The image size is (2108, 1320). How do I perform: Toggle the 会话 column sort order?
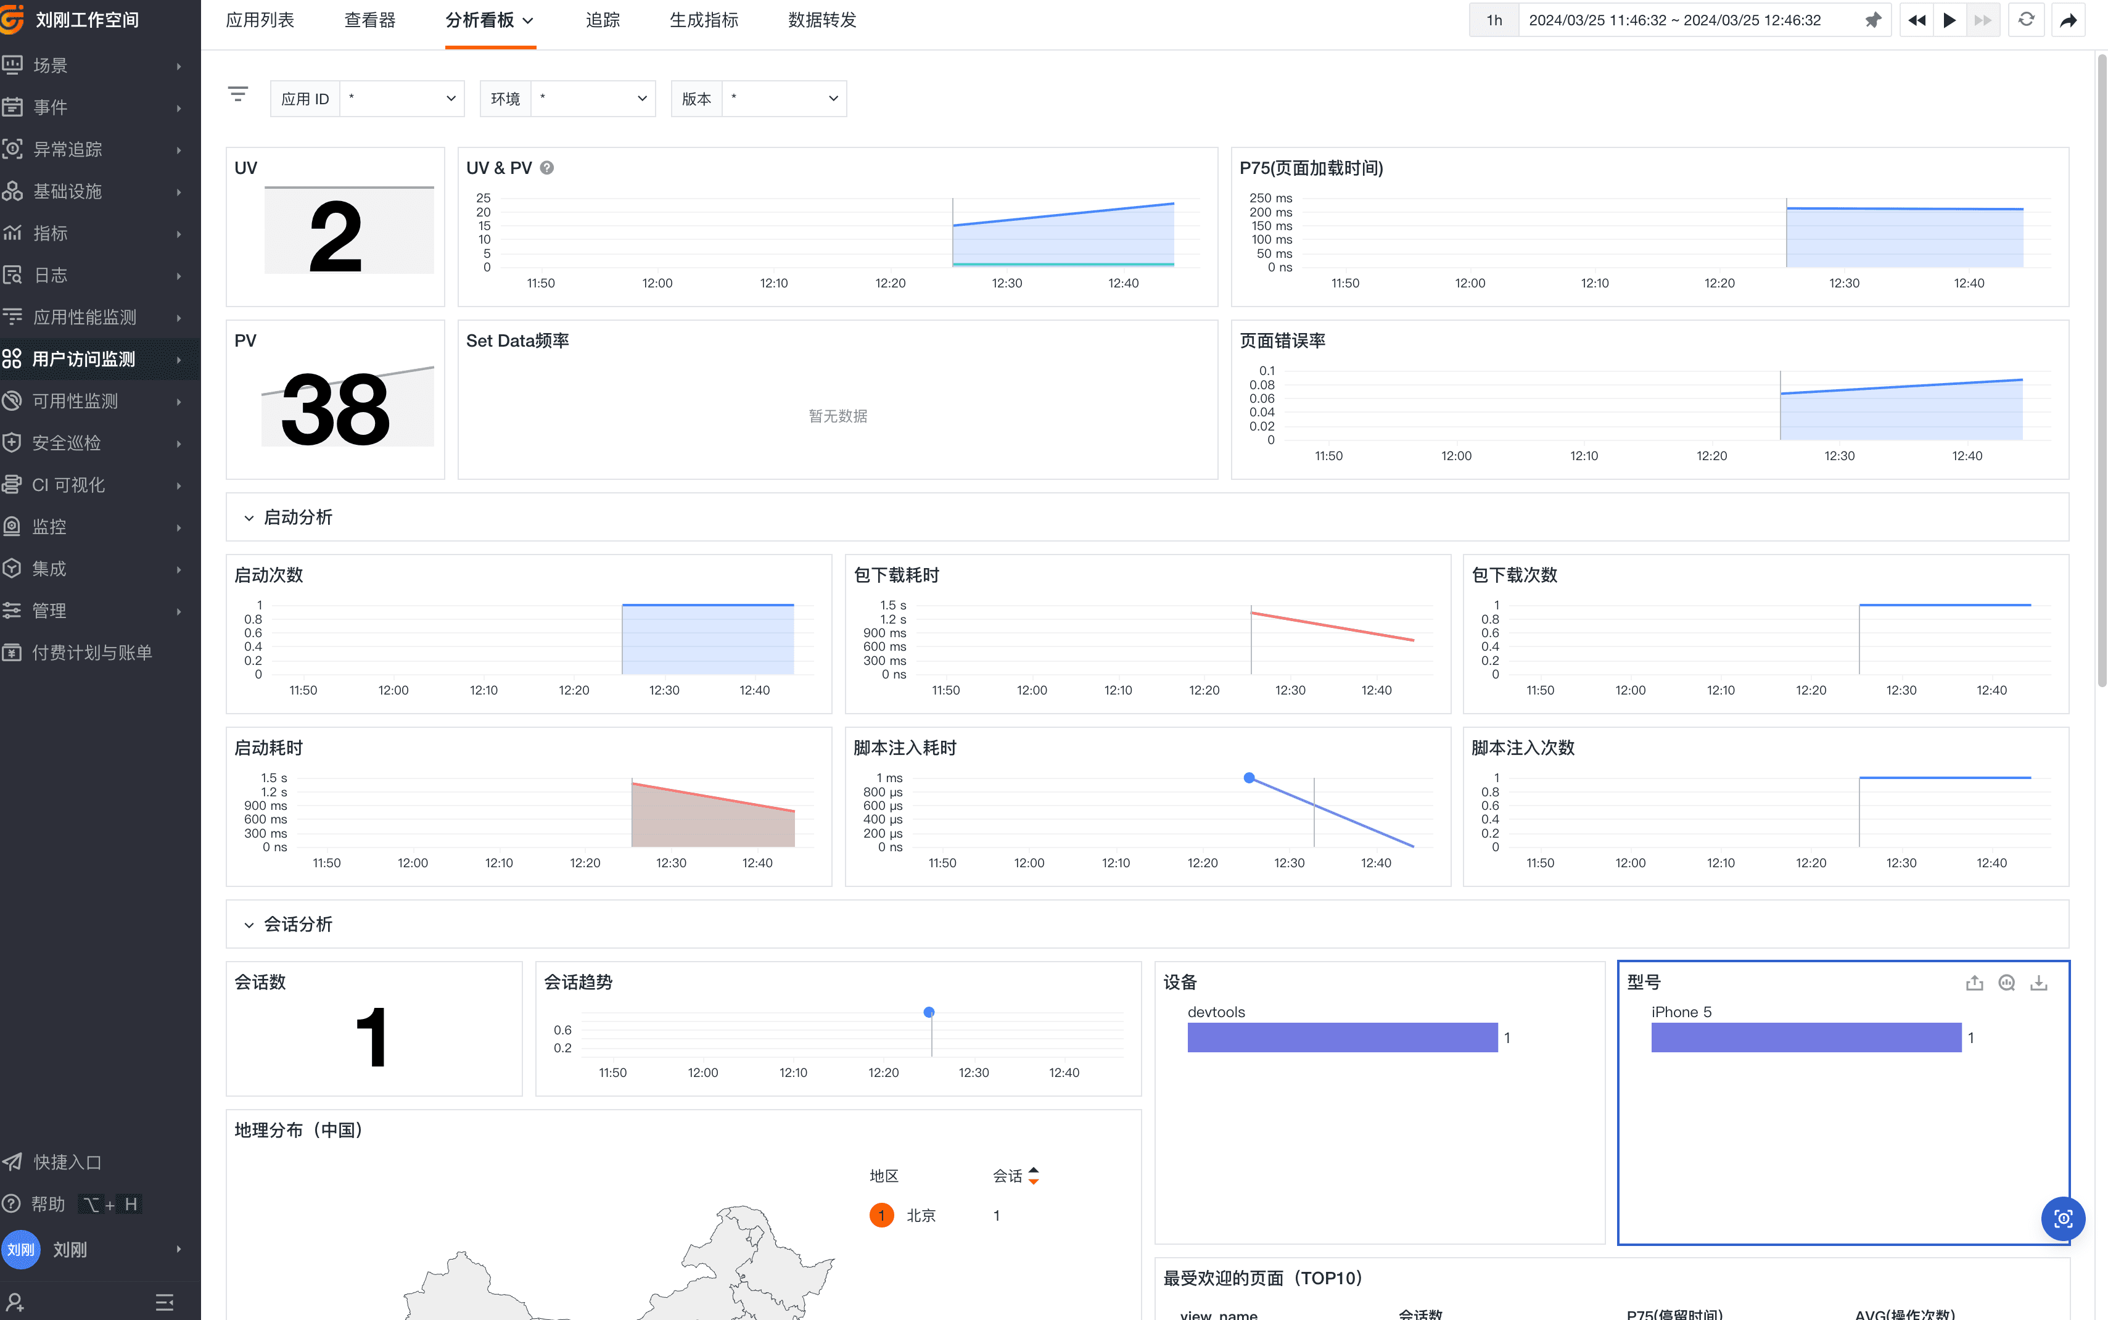(x=1034, y=1175)
